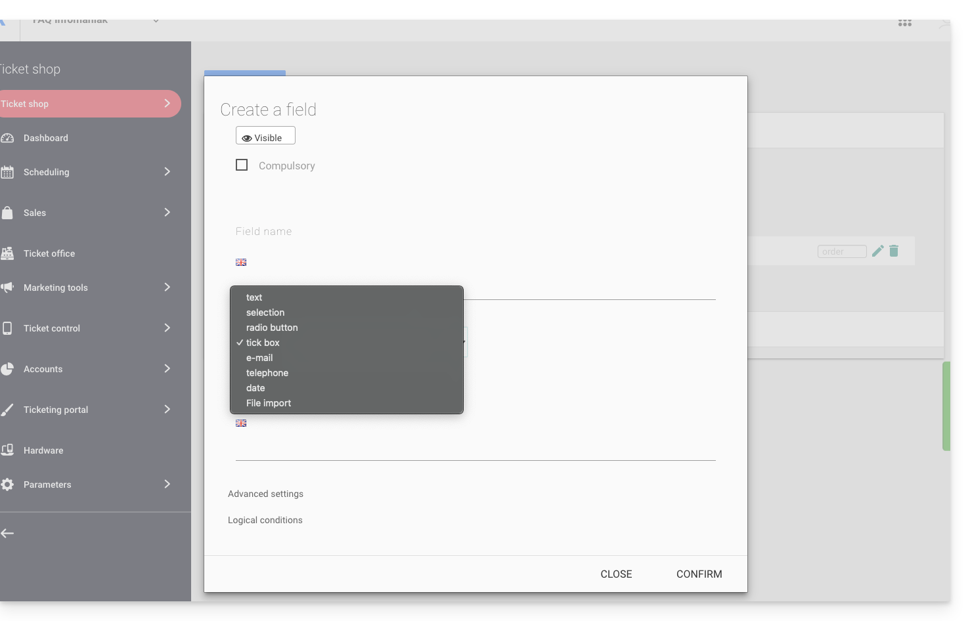This screenshot has height=621, width=970.
Task: Expand the Accounts menu chevron
Action: pos(167,369)
